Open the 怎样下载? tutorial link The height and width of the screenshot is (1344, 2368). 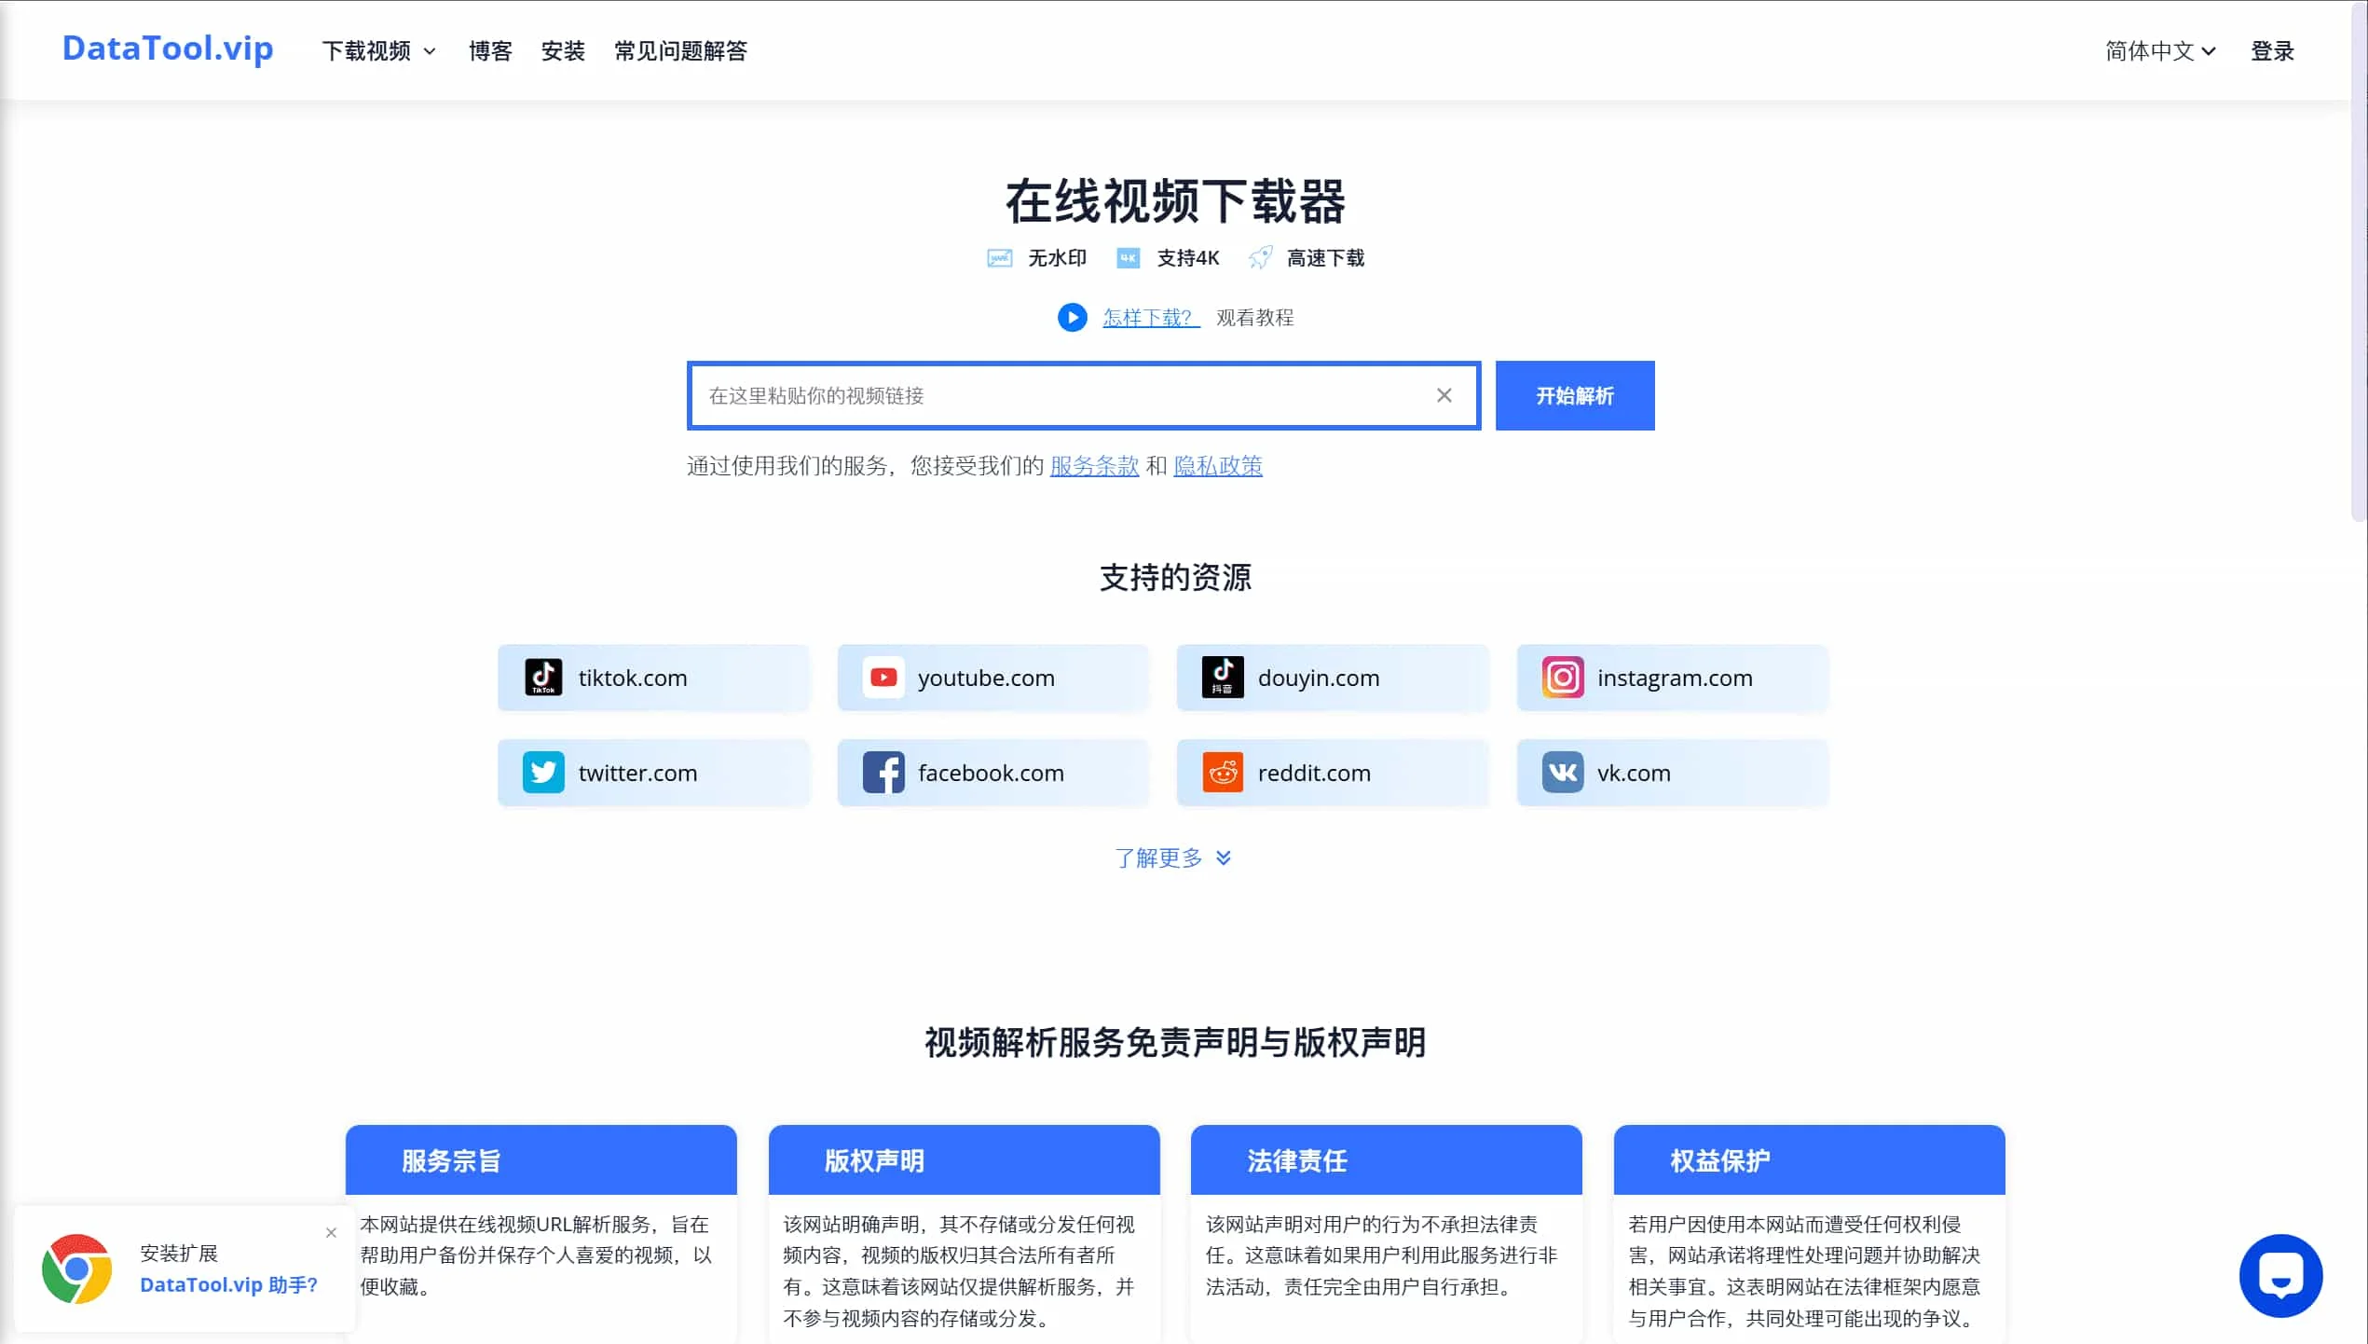coord(1151,318)
